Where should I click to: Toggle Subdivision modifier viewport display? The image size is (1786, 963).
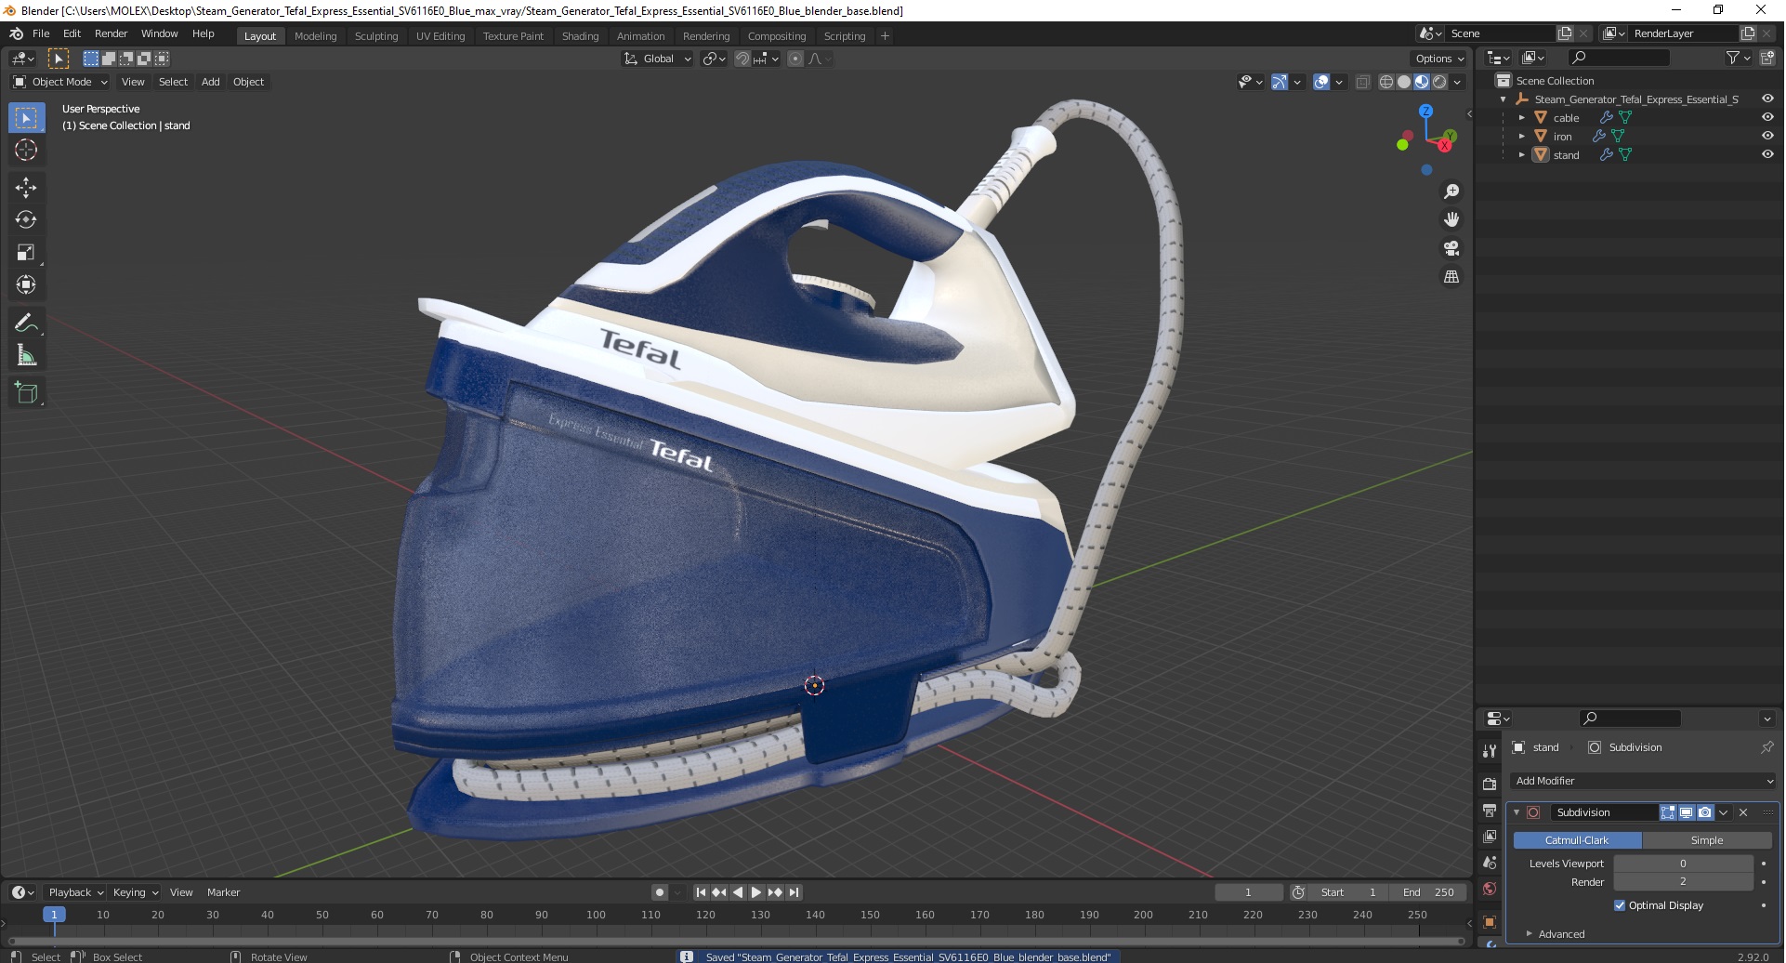(1687, 812)
